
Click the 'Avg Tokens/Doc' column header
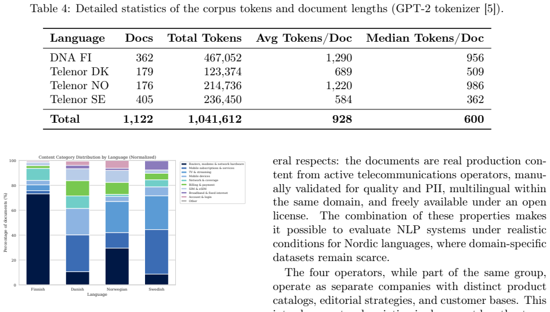(304, 38)
